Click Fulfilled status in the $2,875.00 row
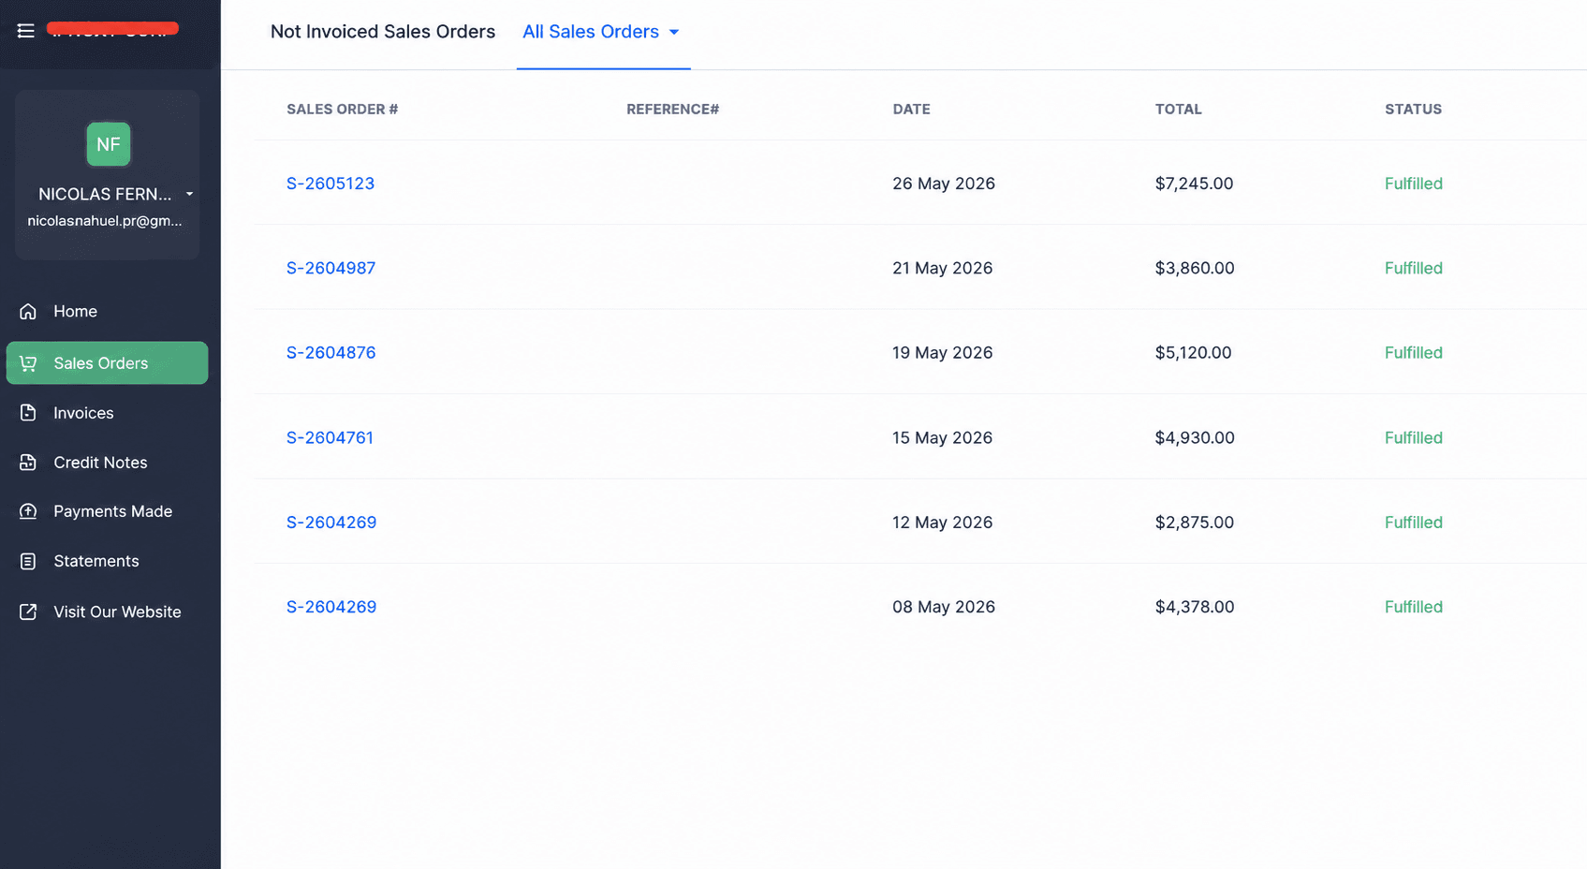Image resolution: width=1587 pixels, height=869 pixels. pos(1413,523)
